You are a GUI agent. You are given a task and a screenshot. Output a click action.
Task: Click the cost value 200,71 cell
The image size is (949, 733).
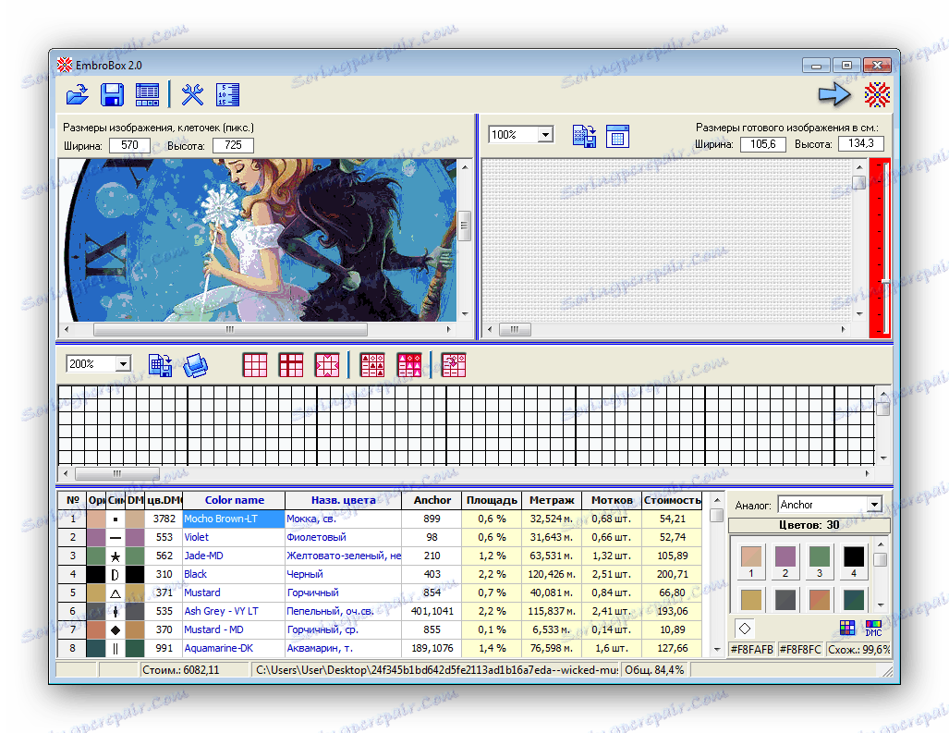(x=673, y=574)
